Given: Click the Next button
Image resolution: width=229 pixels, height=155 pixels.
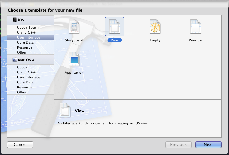Looking at the screenshot, I should pos(208,144).
